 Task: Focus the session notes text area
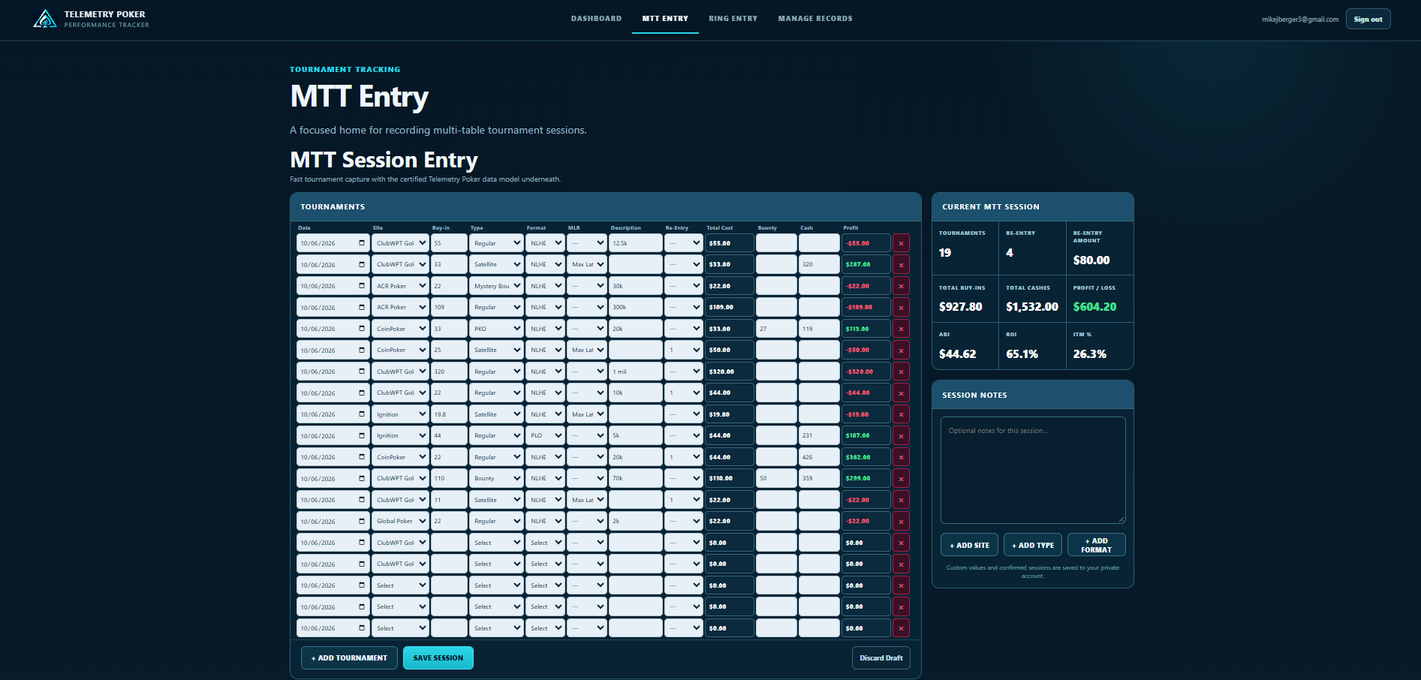(x=1033, y=470)
